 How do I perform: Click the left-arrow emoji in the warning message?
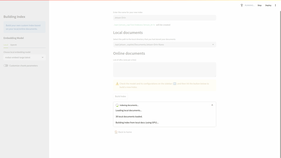(175, 84)
